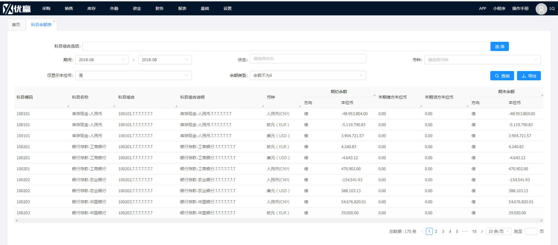Open the start period 2018-08 dropdown
The image size is (558, 245).
tap(102, 60)
